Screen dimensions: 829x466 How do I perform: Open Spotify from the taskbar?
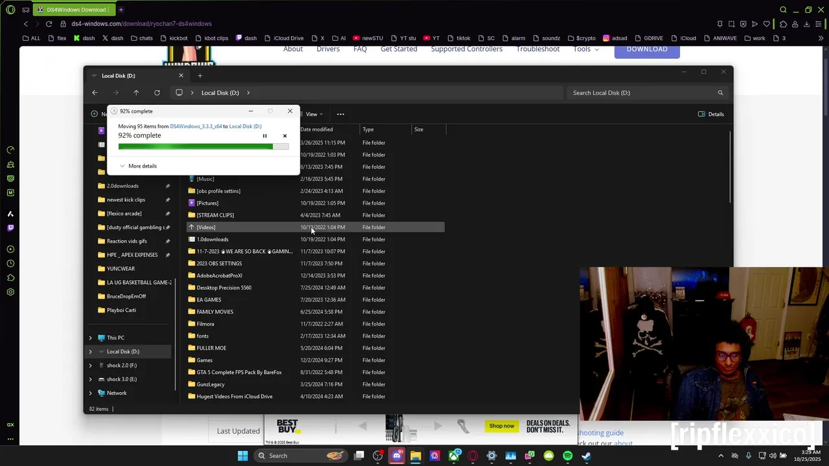pyautogui.click(x=567, y=456)
